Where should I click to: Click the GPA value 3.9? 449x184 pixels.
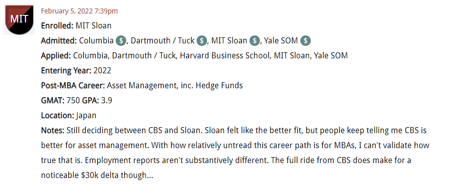(x=107, y=100)
